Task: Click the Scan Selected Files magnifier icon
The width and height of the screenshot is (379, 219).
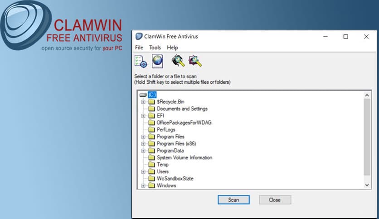Action: tap(195, 61)
